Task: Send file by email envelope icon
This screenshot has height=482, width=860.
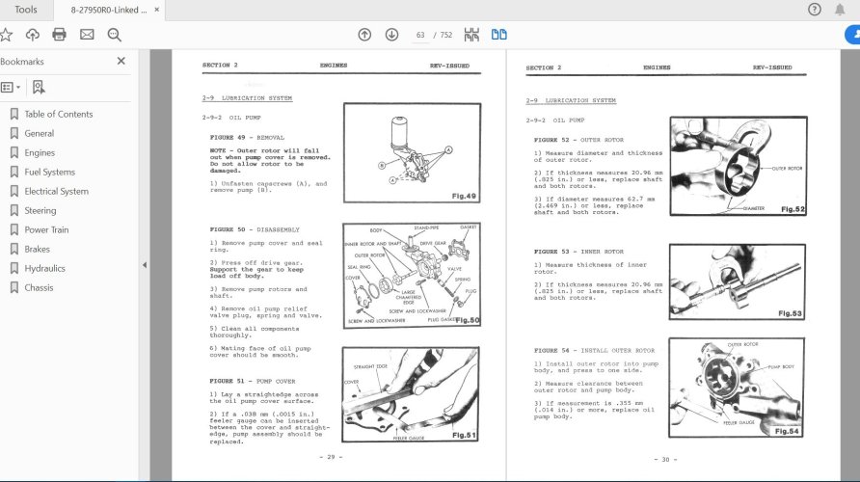Action: click(87, 35)
